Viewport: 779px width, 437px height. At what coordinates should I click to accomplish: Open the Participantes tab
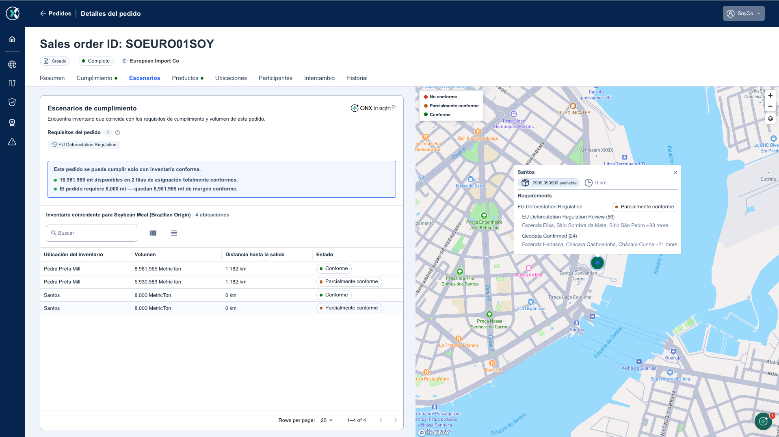[x=275, y=78]
